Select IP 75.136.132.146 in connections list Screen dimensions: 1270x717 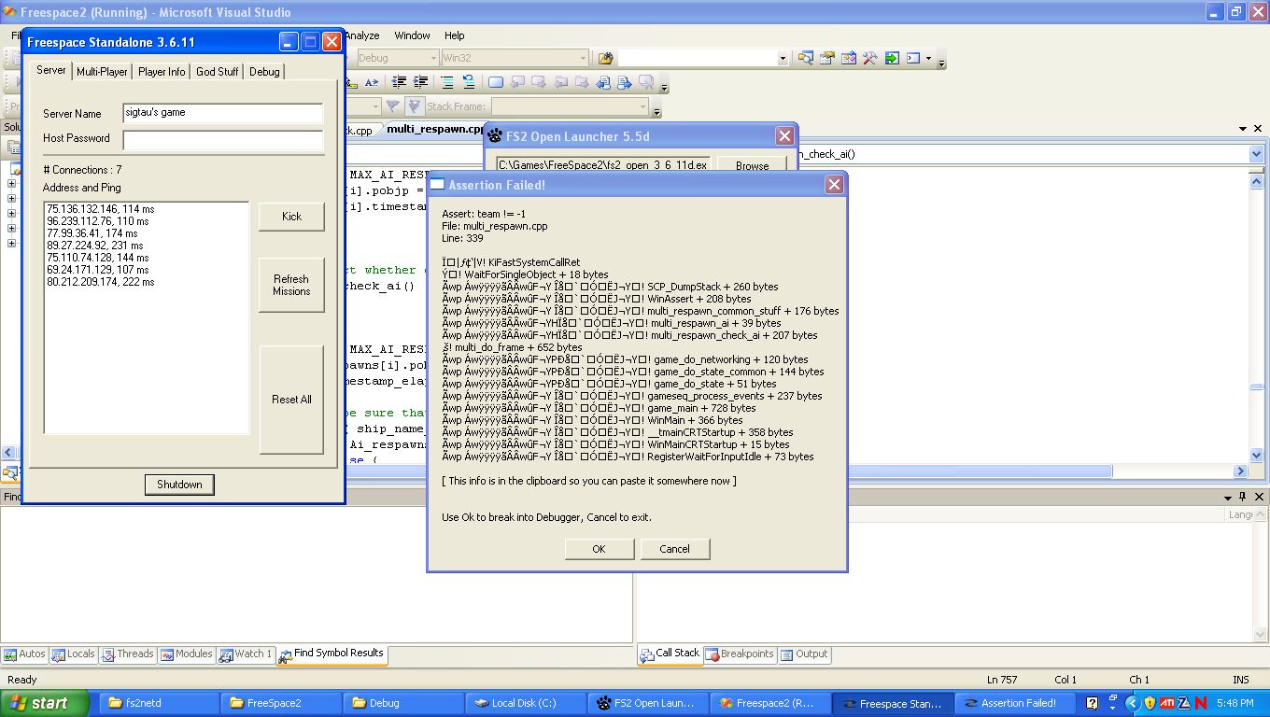99,209
